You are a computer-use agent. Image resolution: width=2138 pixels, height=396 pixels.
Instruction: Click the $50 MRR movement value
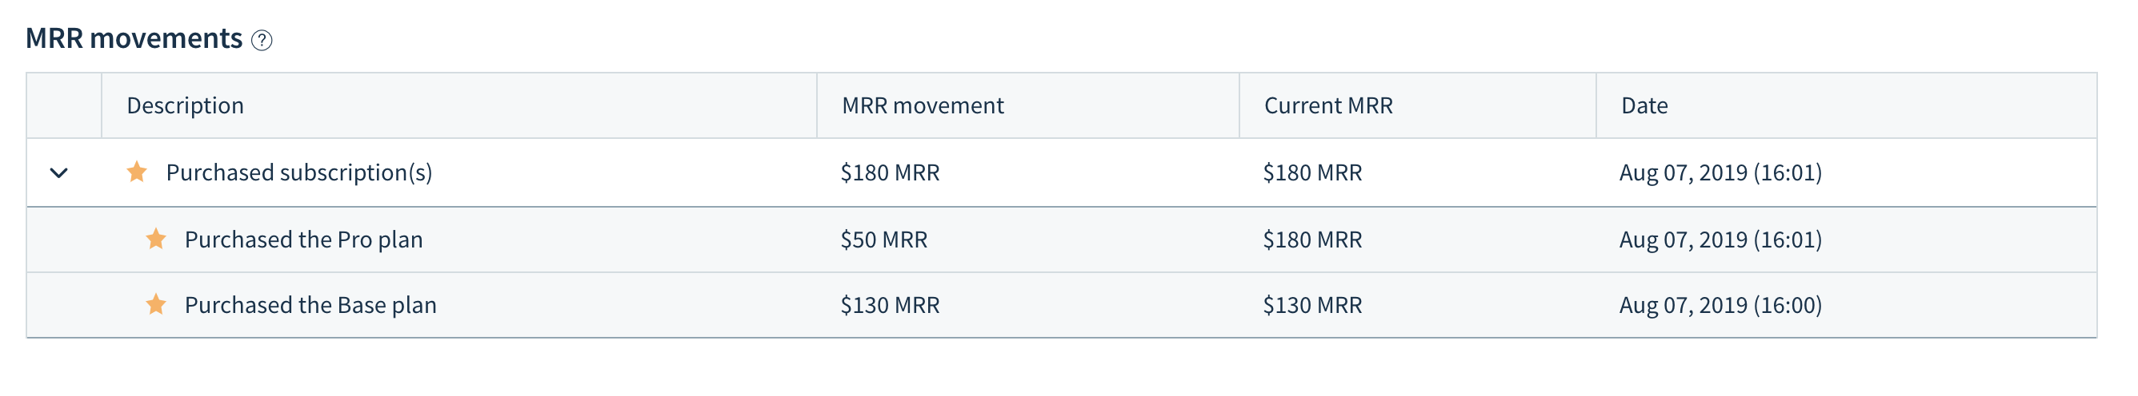coord(884,240)
